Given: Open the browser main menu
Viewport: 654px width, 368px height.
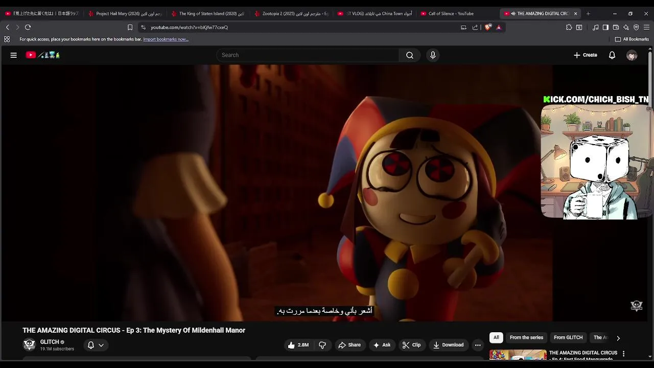Looking at the screenshot, I should point(647,28).
